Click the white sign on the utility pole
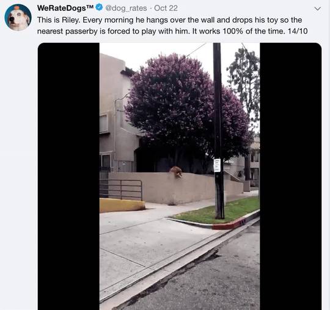330x310 pixels. coord(217,165)
